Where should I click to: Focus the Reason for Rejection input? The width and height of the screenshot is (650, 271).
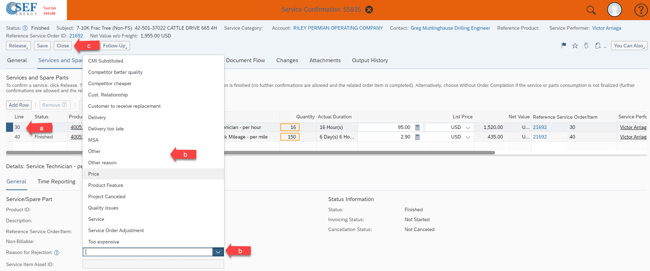[x=148, y=252]
